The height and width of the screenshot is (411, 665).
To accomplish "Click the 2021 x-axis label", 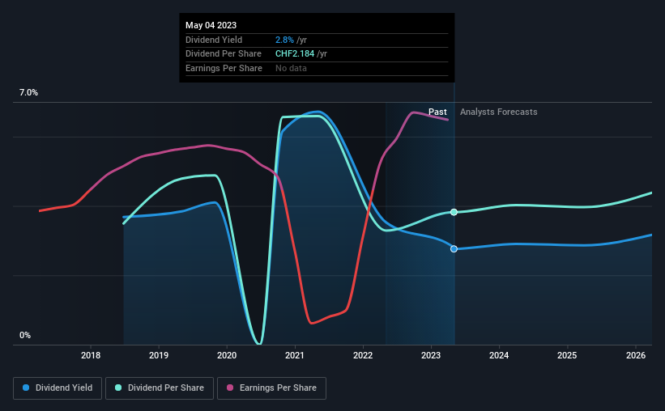I will (295, 355).
